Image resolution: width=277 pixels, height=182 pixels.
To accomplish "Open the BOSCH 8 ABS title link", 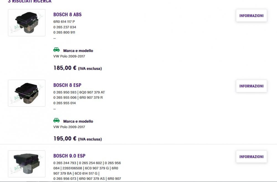I will coord(67,14).
